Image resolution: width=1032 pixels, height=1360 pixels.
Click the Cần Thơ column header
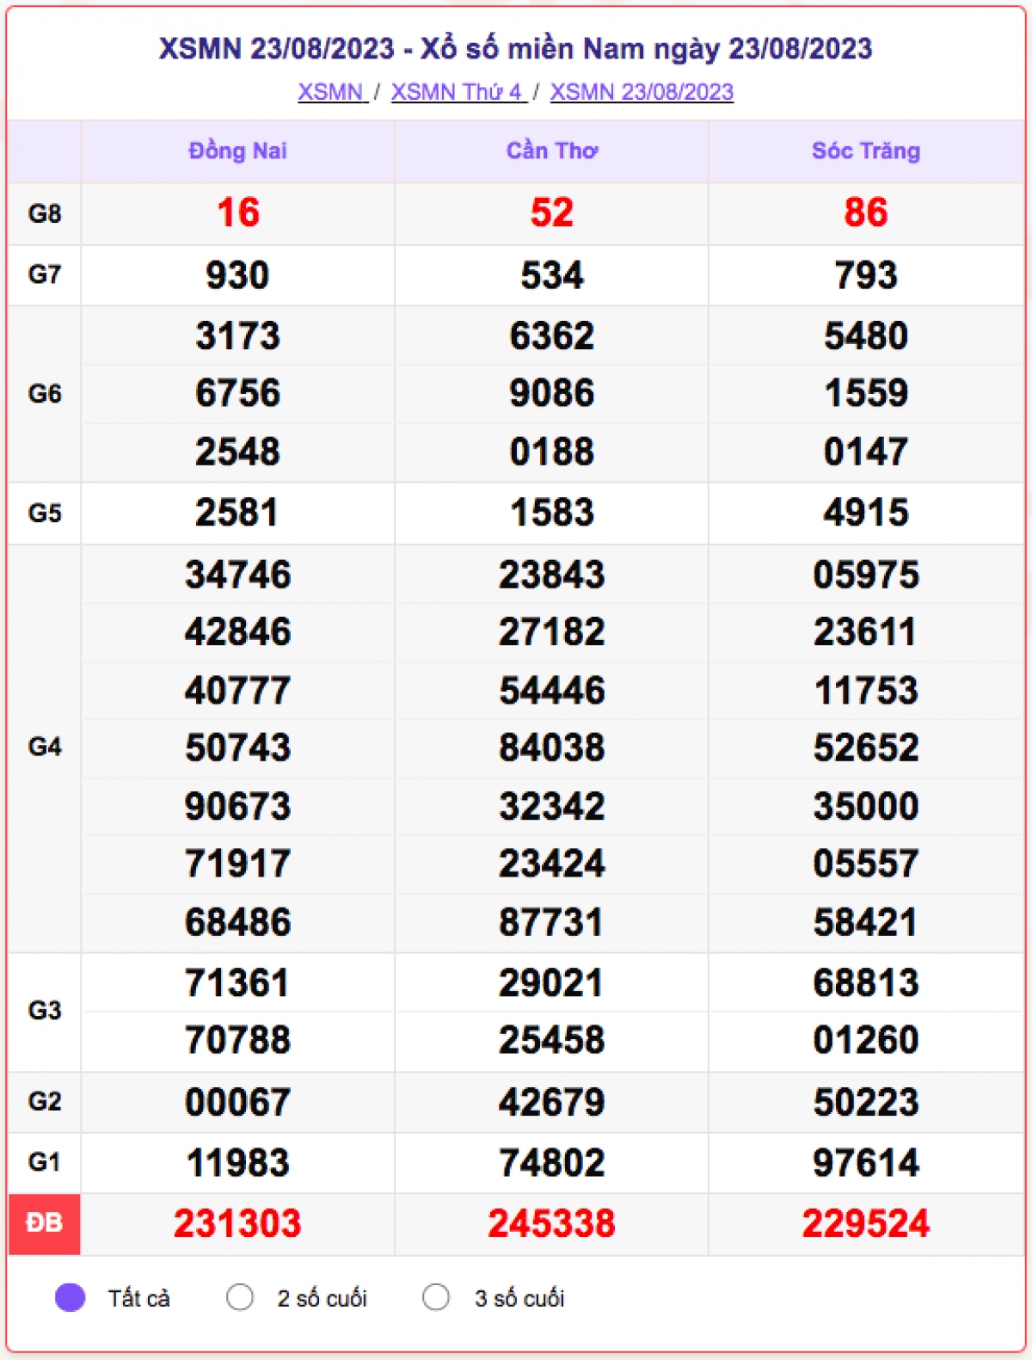(552, 151)
